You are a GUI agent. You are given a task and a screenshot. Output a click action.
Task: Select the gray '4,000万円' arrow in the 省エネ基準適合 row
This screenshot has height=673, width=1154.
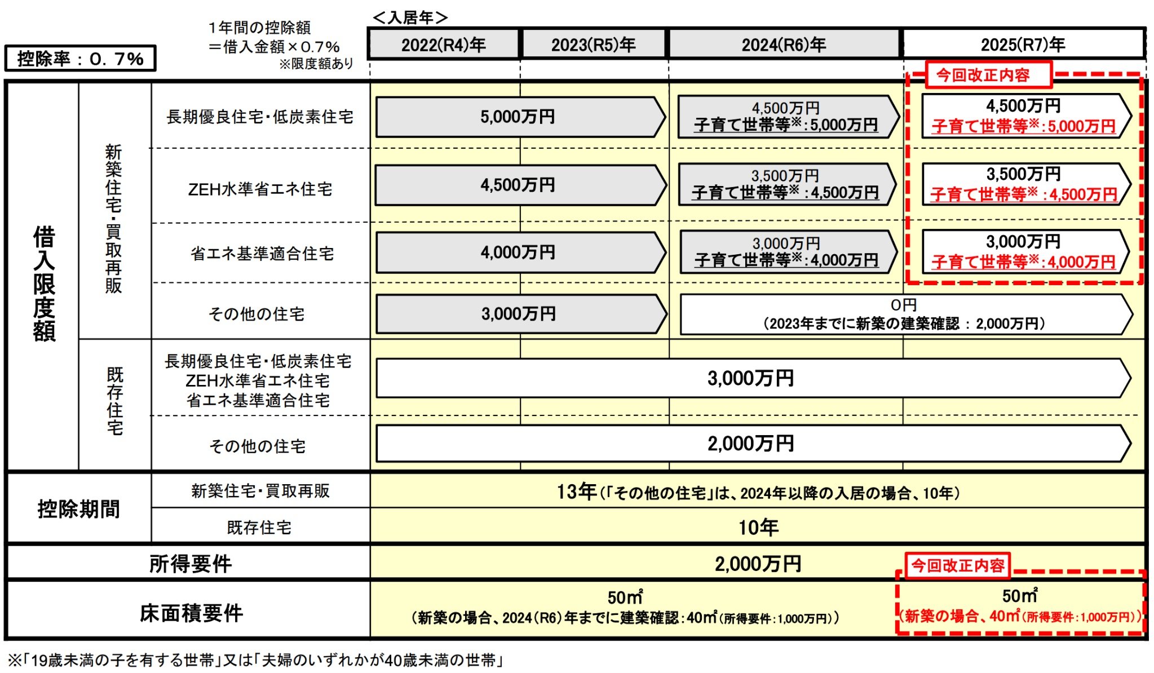[520, 253]
